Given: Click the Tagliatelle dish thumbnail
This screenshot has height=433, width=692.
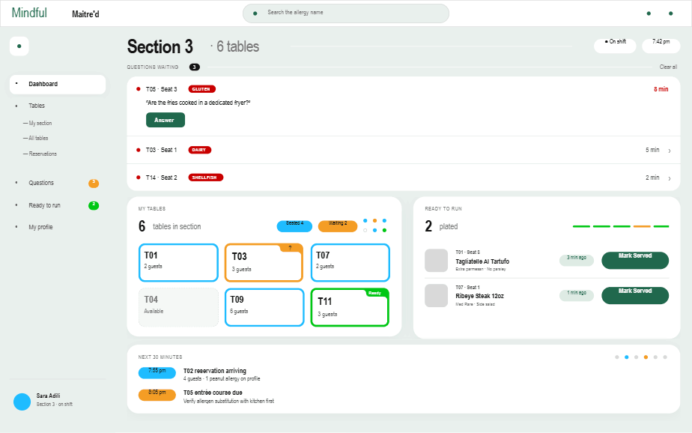Looking at the screenshot, I should (436, 261).
